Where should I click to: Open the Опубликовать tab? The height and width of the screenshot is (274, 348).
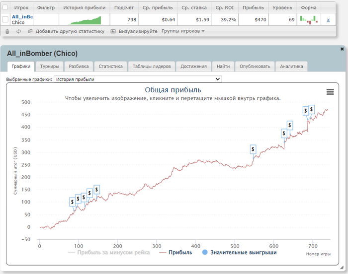pos(255,67)
